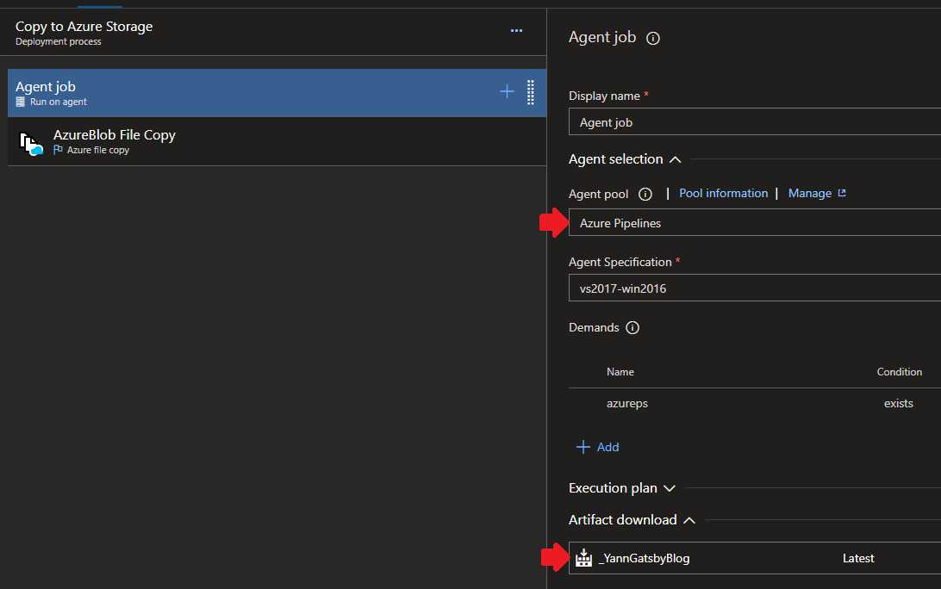The height and width of the screenshot is (589, 941).
Task: Collapse the Agent selection section
Action: (x=676, y=159)
